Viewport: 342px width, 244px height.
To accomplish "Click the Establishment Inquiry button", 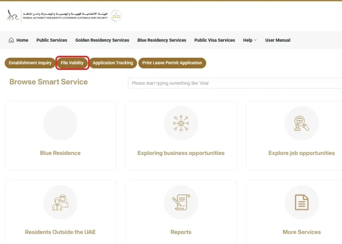I will click(30, 63).
